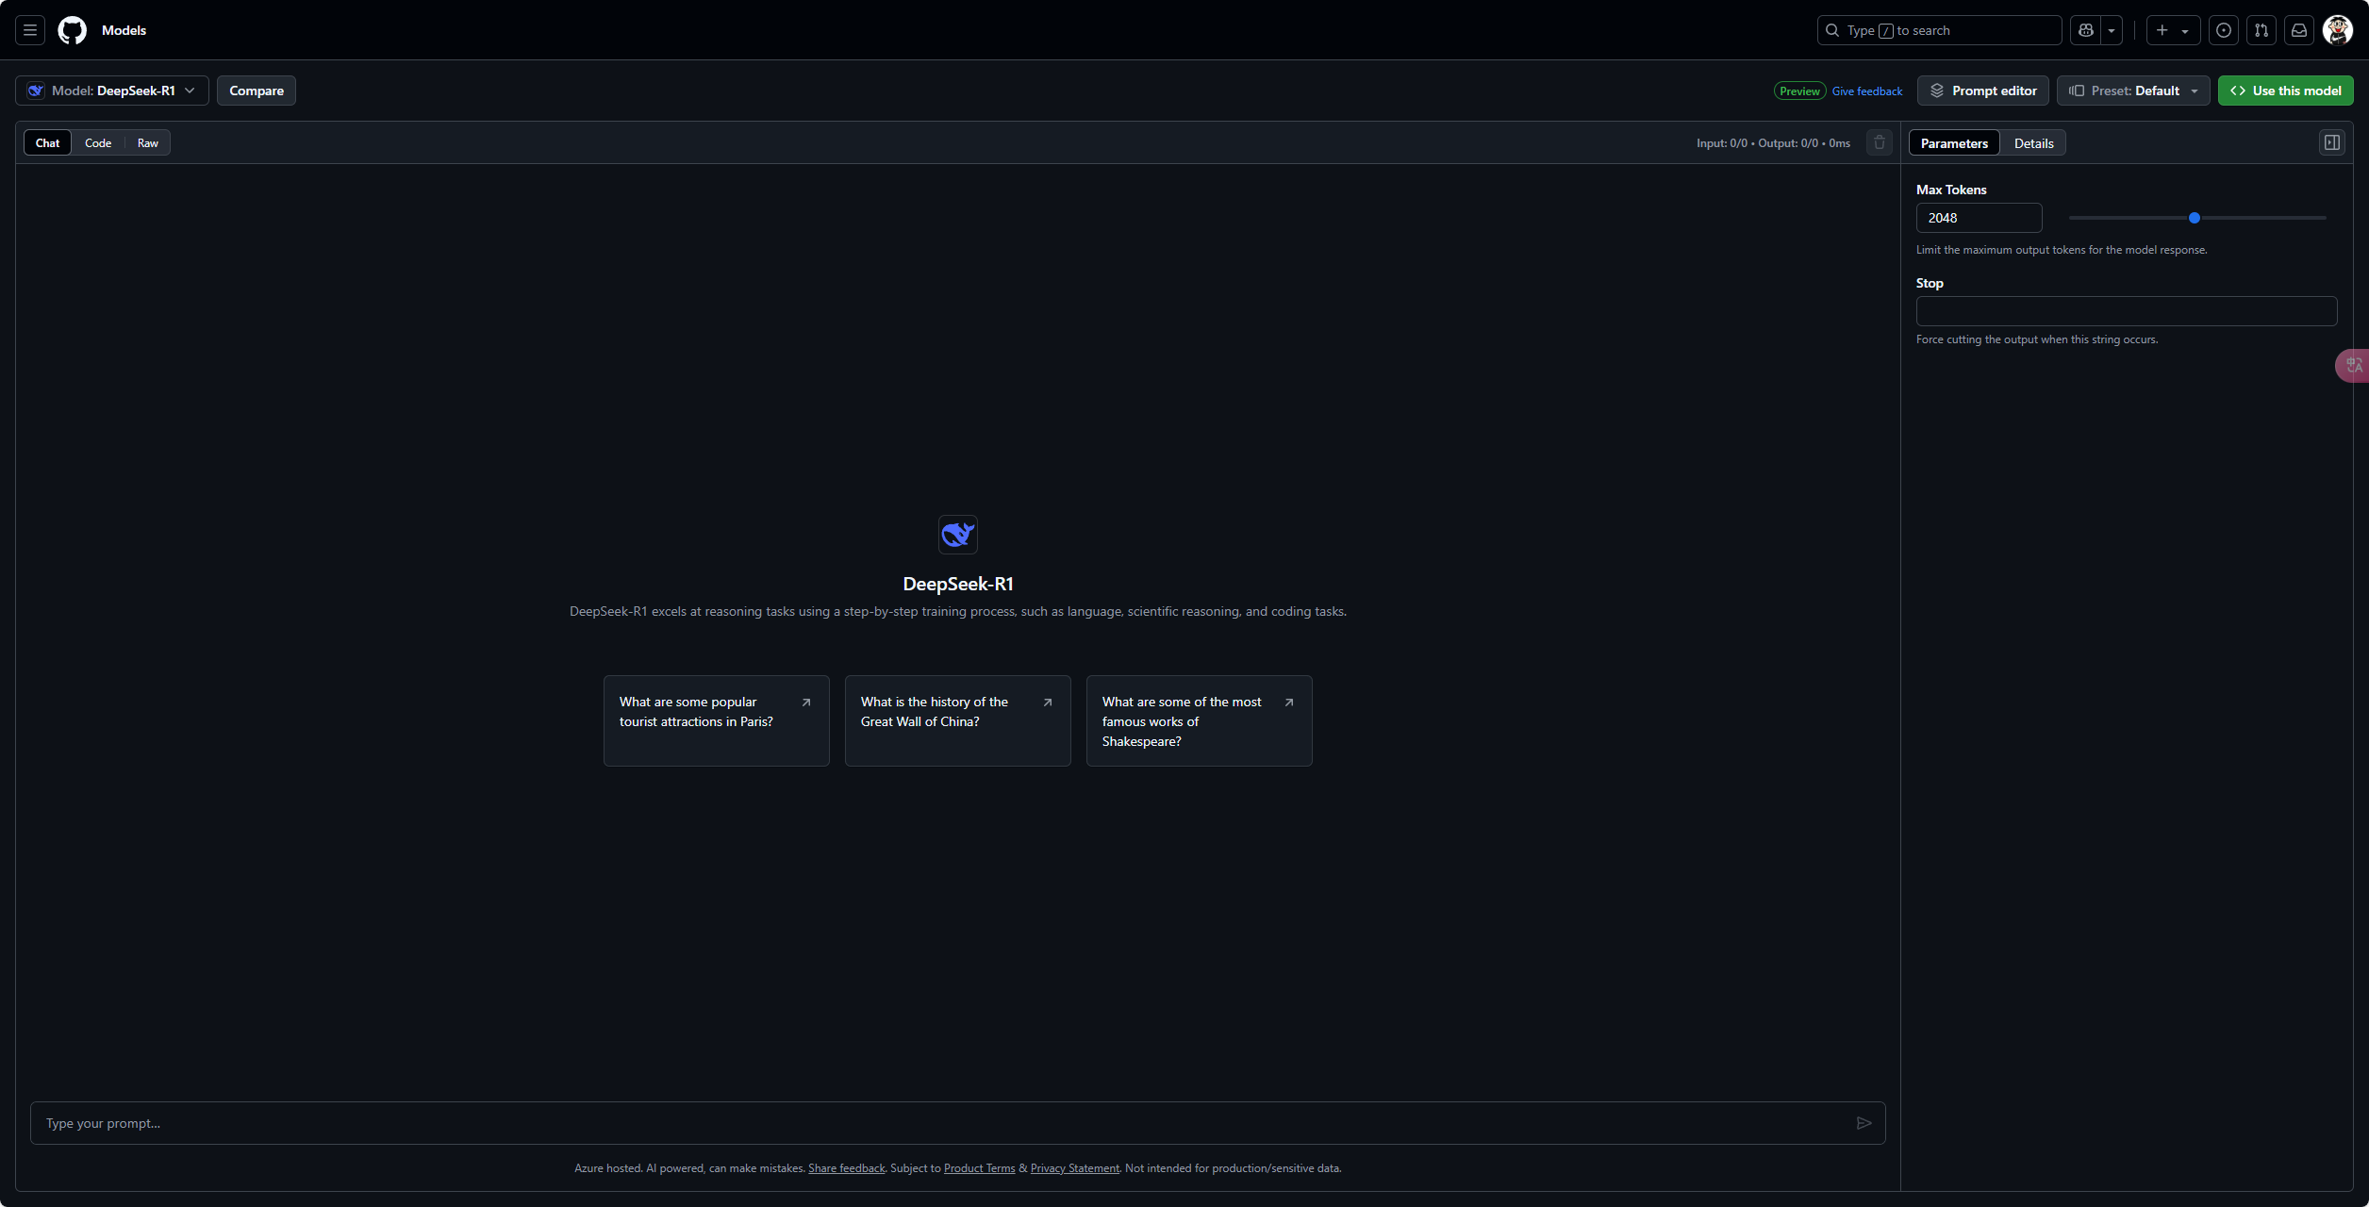
Task: Open GitHub Copilot chat icon
Action: 2086,30
